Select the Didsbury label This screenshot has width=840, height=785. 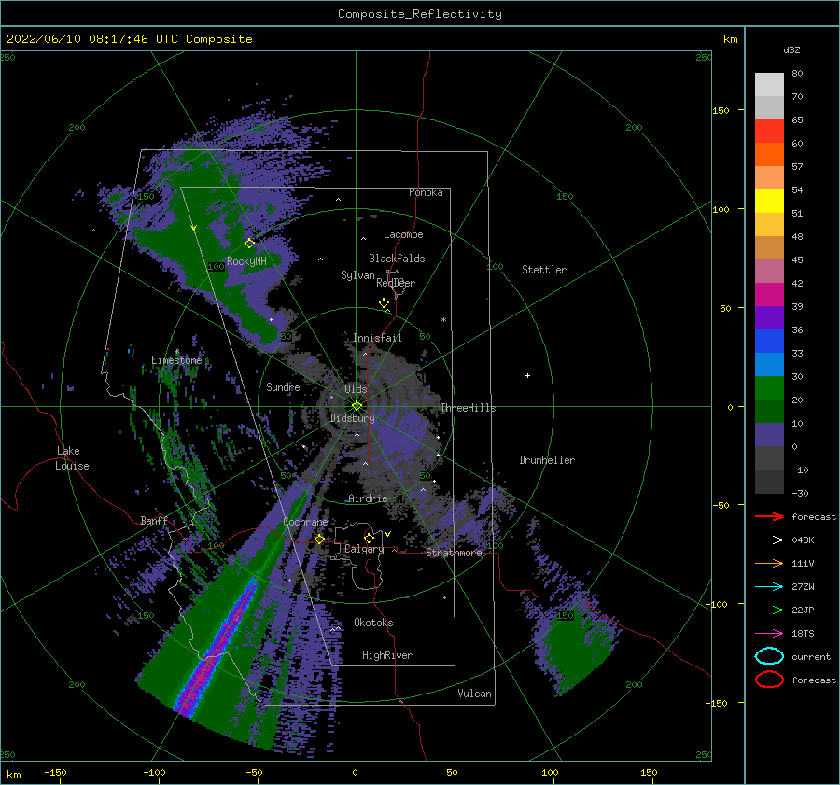(x=352, y=418)
